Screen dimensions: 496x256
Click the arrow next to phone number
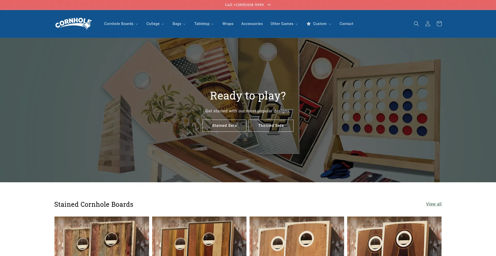269,5
